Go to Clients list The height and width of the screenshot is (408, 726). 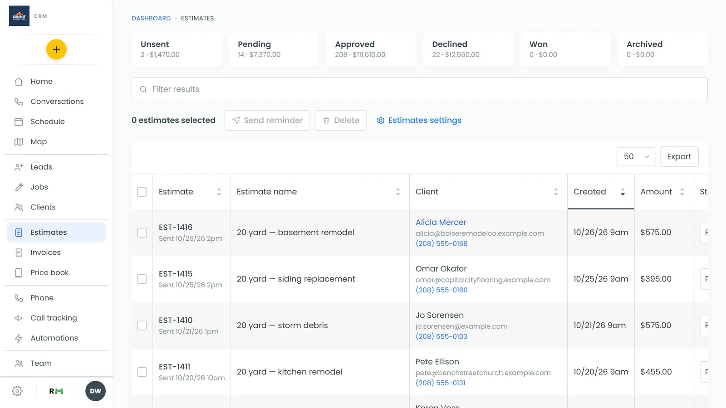(56, 207)
